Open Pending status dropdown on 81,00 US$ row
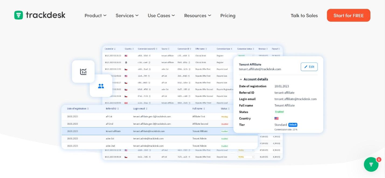 (x=246, y=157)
